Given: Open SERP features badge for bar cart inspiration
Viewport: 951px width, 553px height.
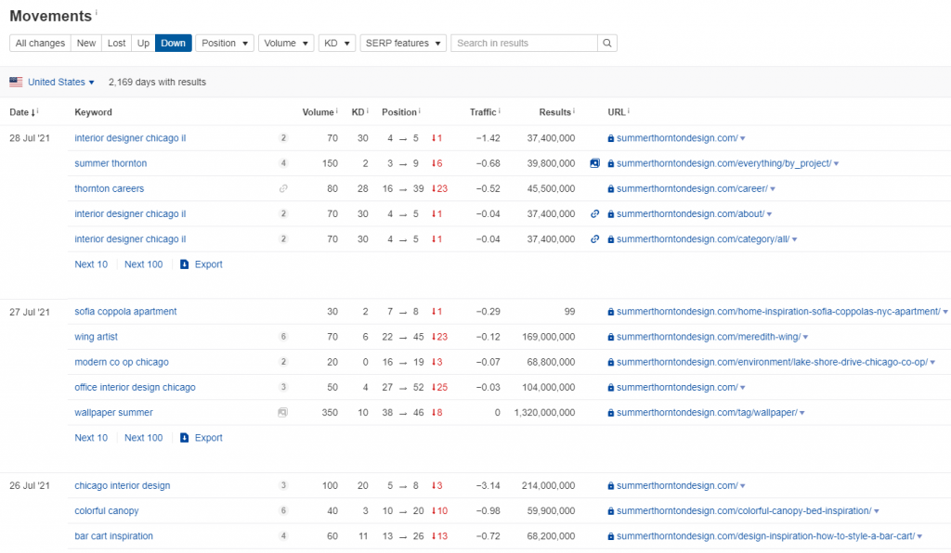Looking at the screenshot, I should coord(283,536).
